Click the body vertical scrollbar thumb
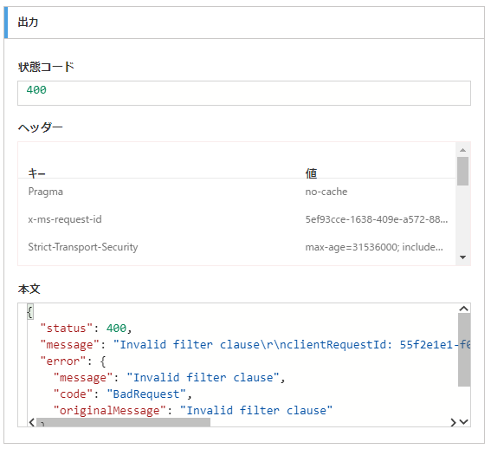Viewport: 491px width, 449px height. 464,349
